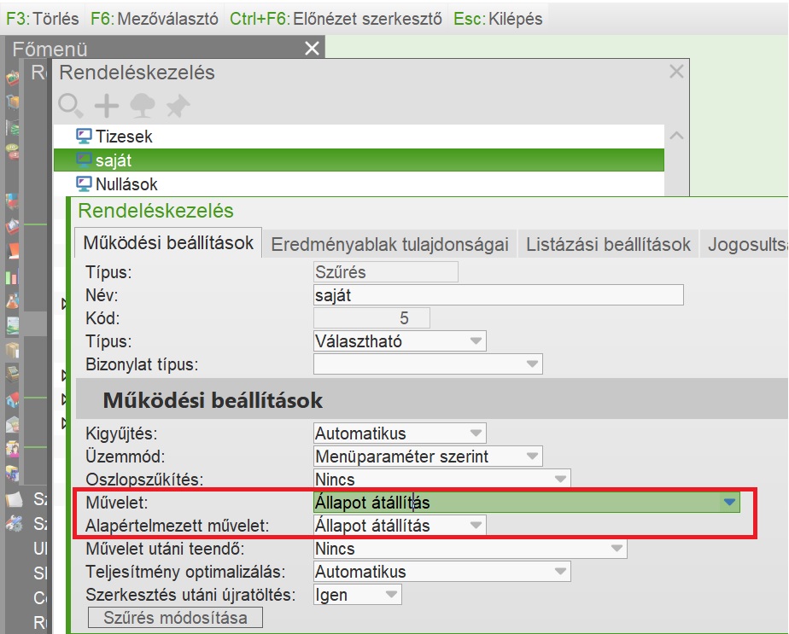Open the person icon in left sidebar
This screenshot has height=634, width=789.
click(12, 449)
